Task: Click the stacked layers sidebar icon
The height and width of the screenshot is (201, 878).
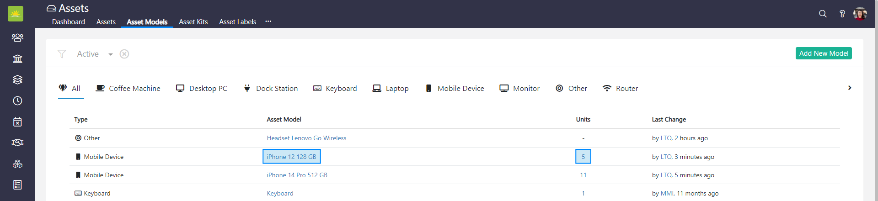Action: pos(17,79)
